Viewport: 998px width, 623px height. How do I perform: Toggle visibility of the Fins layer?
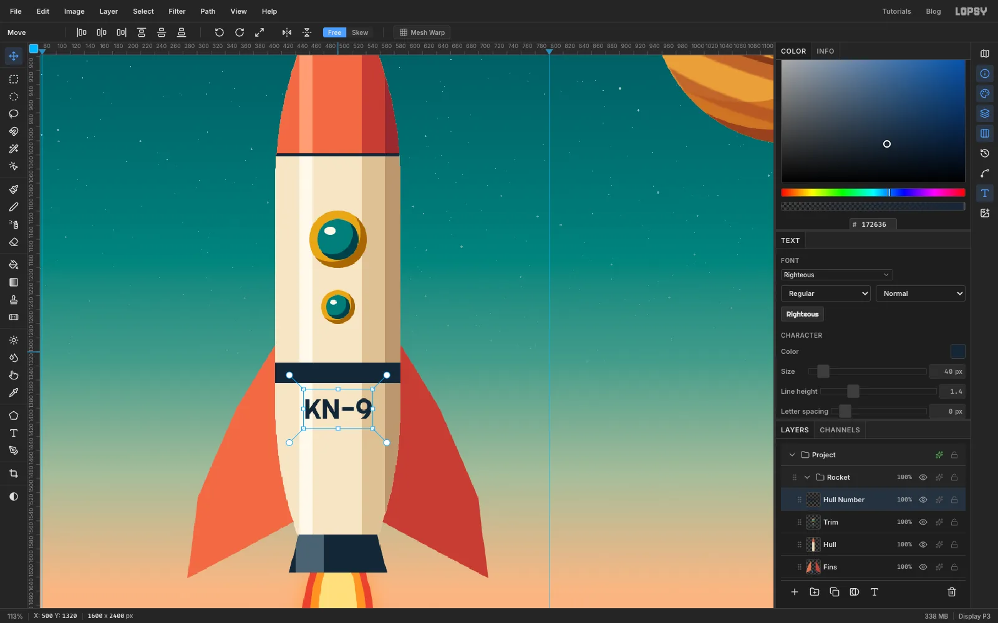(923, 567)
